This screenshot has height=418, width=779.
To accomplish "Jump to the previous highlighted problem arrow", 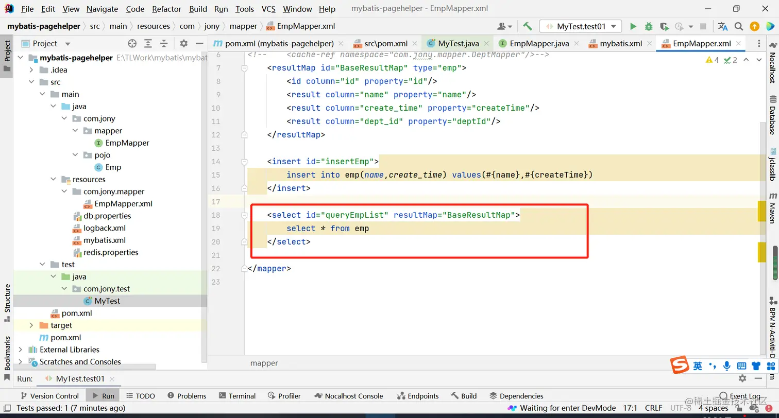I will [x=746, y=60].
